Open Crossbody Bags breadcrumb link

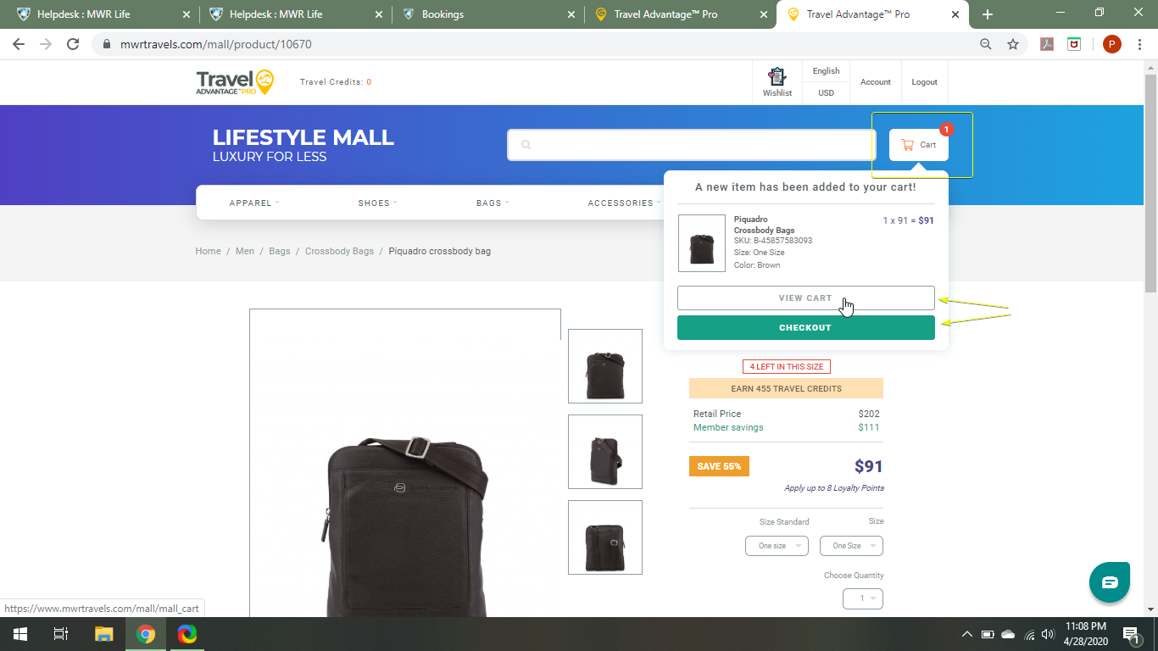pos(339,251)
